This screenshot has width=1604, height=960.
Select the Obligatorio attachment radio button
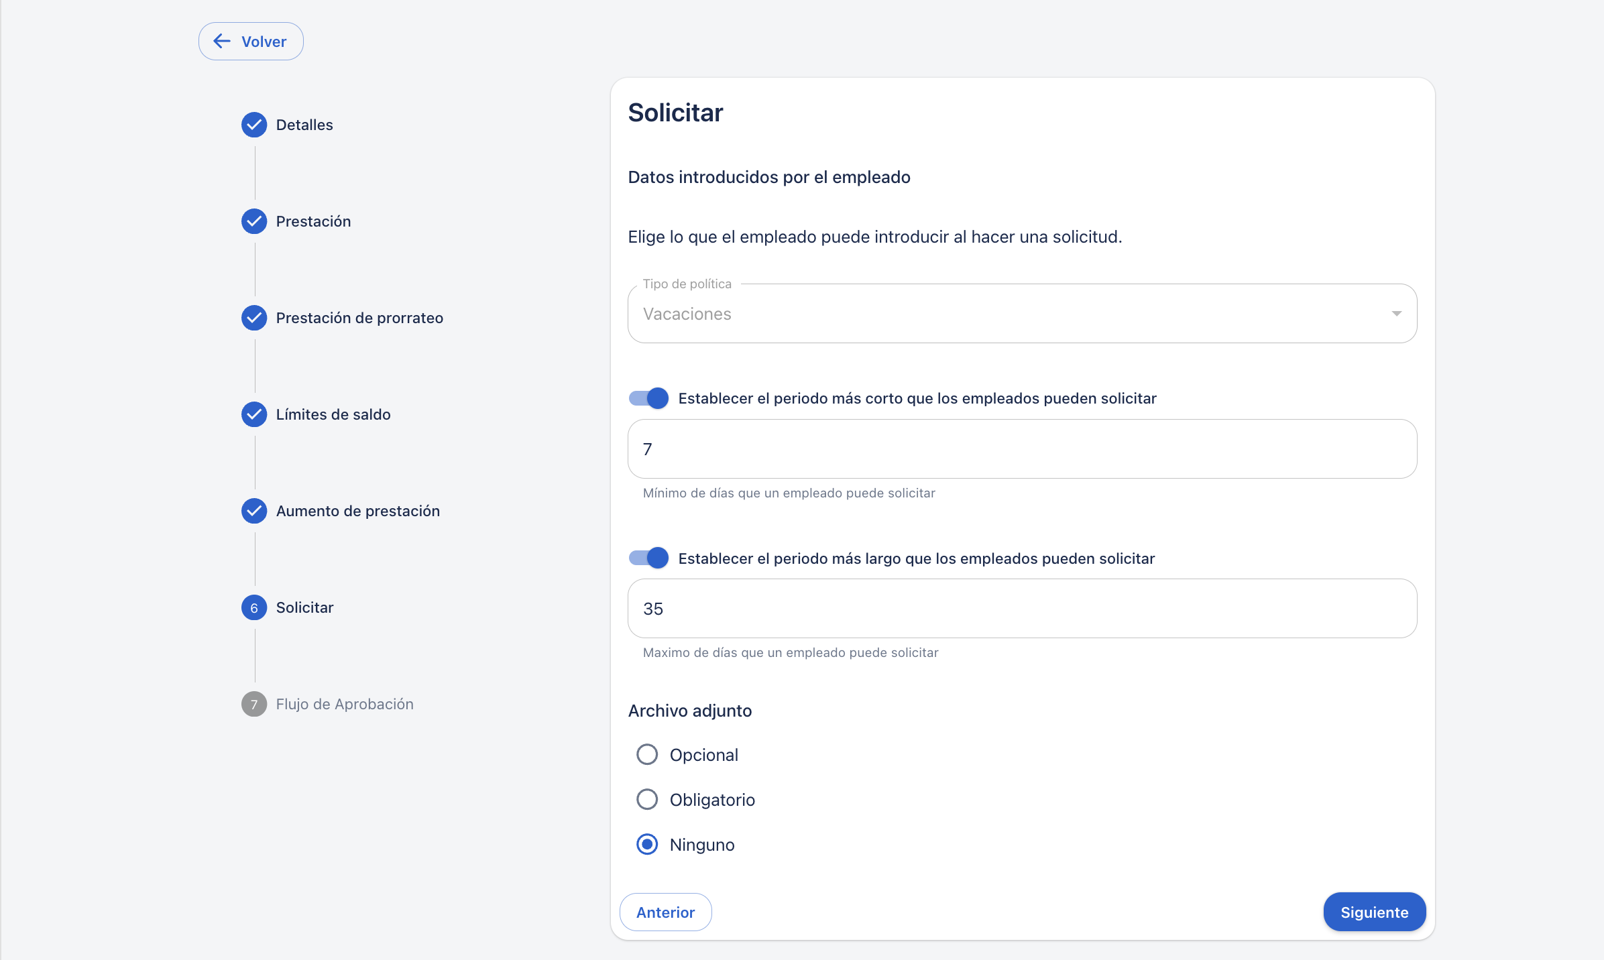[647, 799]
